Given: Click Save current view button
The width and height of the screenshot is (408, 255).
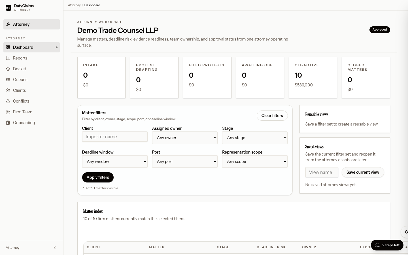Looking at the screenshot, I should point(363,172).
